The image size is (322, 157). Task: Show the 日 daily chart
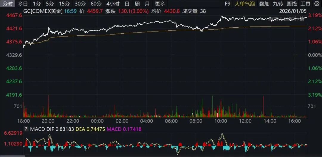[x=127, y=4]
